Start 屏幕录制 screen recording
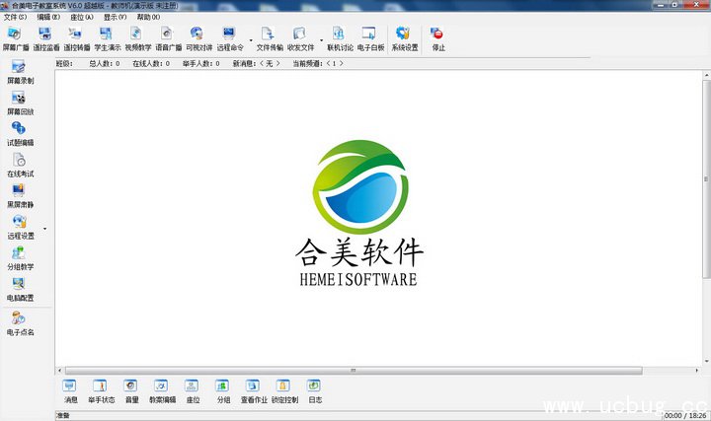The width and height of the screenshot is (711, 421). point(20,72)
